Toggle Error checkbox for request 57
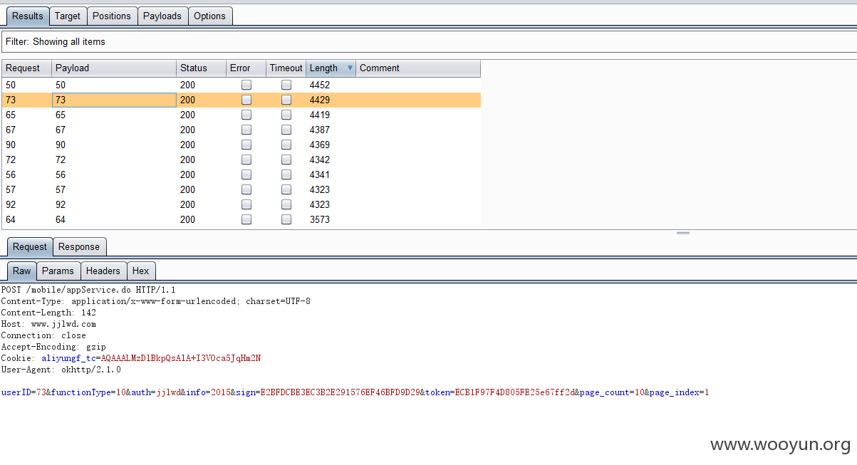The width and height of the screenshot is (857, 465). 246,189
